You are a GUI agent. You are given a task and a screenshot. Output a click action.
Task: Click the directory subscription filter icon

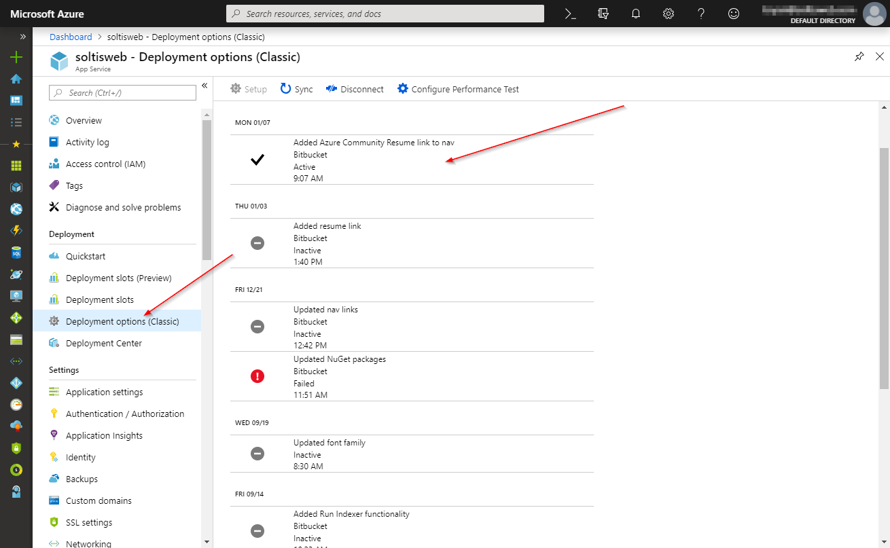[603, 14]
